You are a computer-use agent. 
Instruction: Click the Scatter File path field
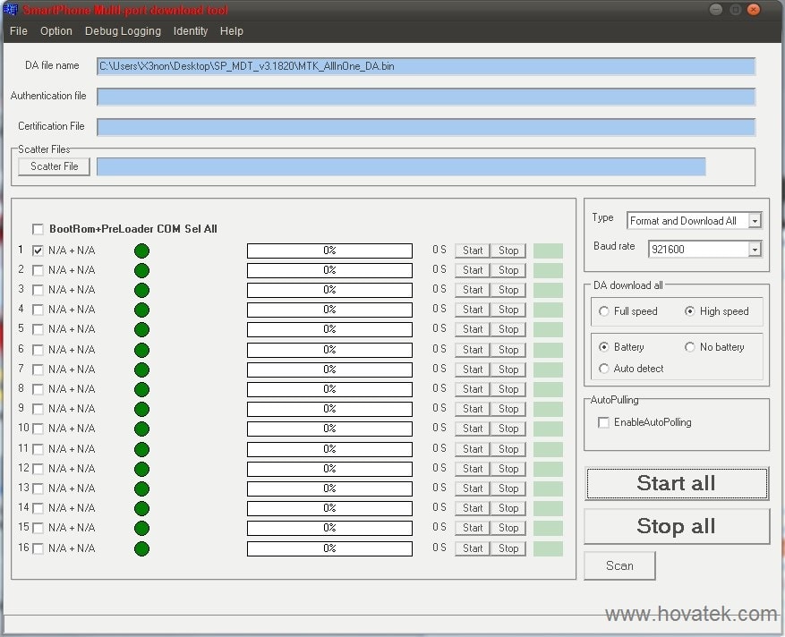pos(401,166)
